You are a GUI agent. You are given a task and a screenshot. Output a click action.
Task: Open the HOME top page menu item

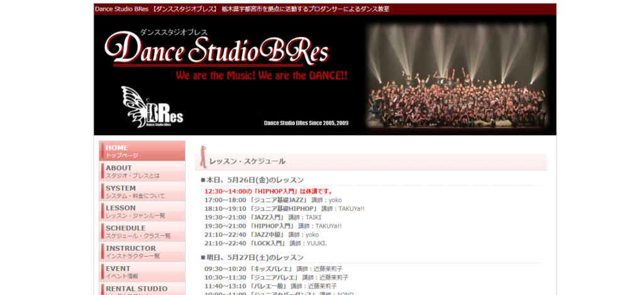click(x=142, y=151)
